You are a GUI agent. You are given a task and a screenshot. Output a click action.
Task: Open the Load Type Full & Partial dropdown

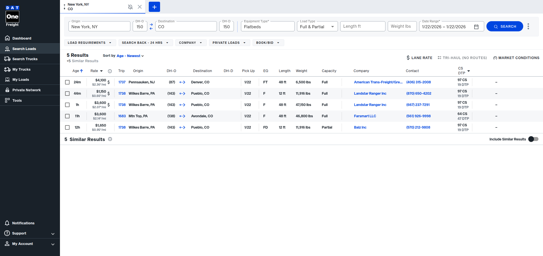pos(317,27)
